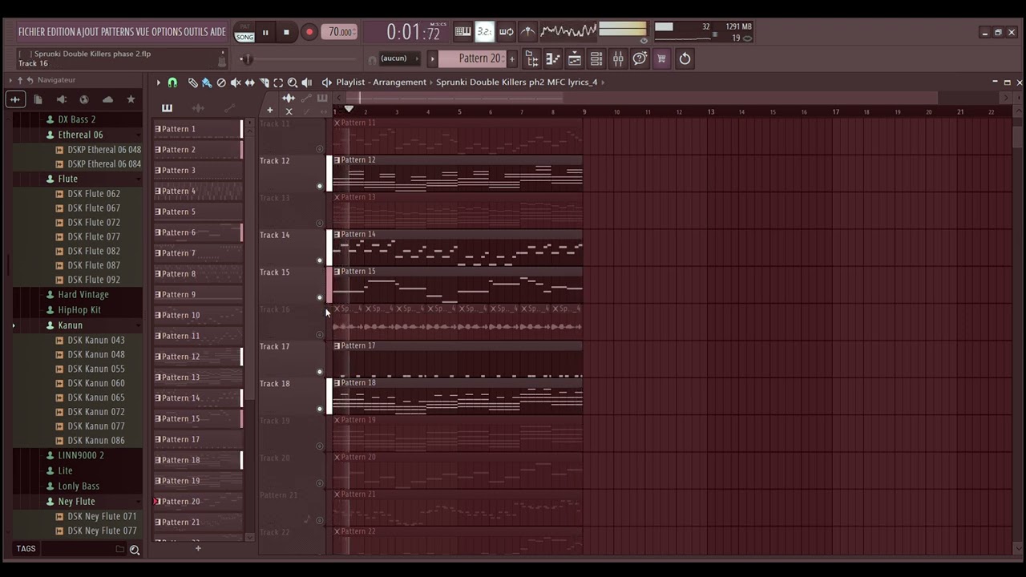Toggle typing keyboard to piano
Screen dimensions: 1026x577
463,32
